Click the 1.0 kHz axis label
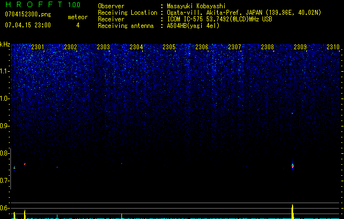The height and width of the screenshot is (219, 344). pyautogui.click(x=5, y=99)
